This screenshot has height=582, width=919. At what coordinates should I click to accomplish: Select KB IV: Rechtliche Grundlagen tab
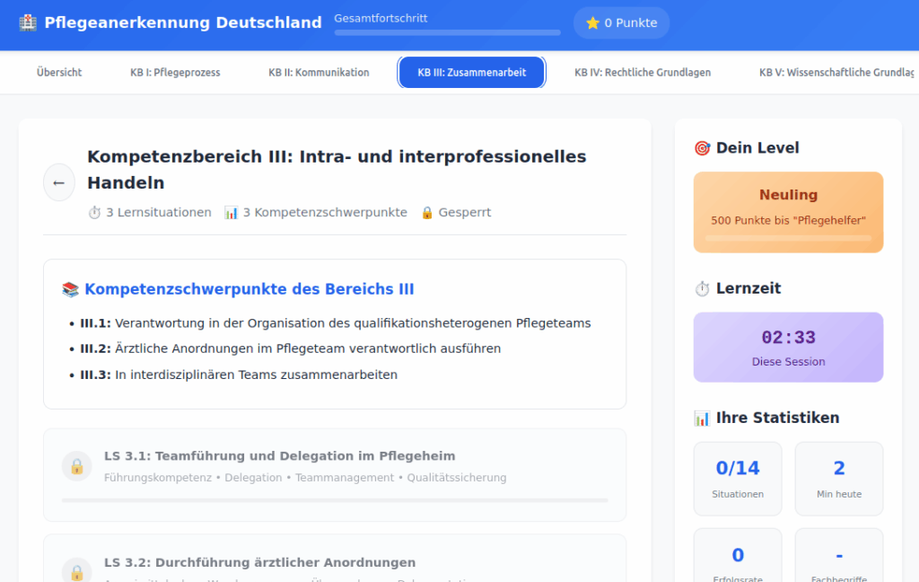[x=643, y=73]
